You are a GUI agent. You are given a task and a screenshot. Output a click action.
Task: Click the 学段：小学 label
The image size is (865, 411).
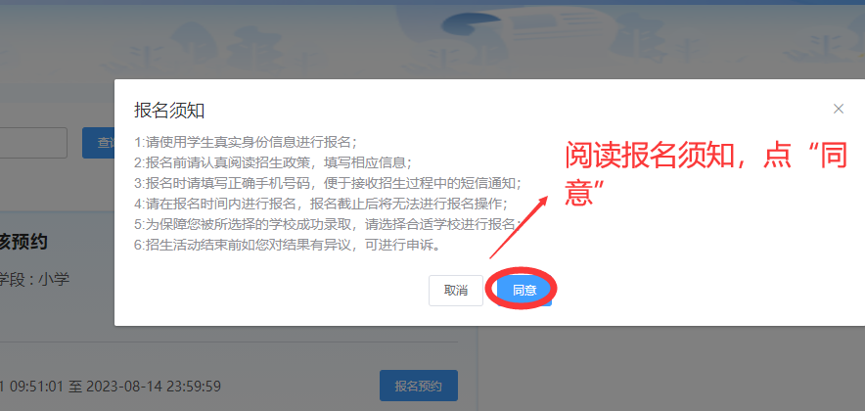click(35, 279)
